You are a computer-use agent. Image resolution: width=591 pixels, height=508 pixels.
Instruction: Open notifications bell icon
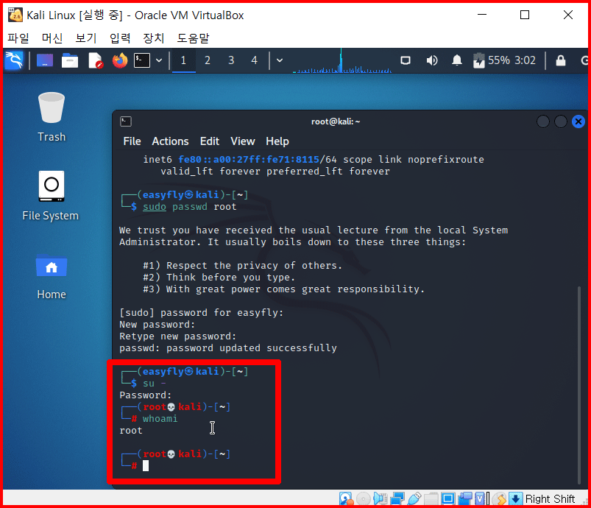[x=457, y=60]
